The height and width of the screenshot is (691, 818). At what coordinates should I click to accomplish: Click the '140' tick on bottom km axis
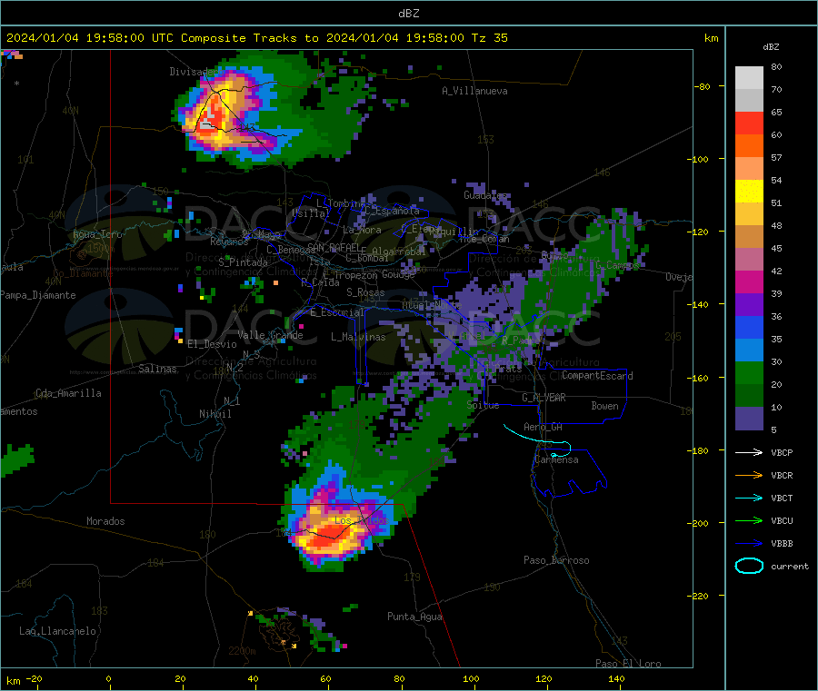616,678
